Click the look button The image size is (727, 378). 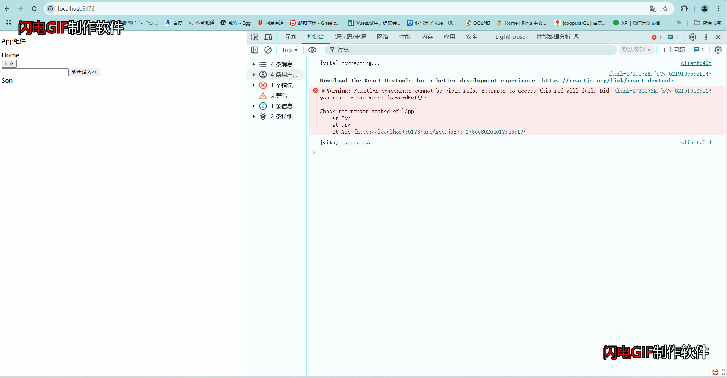point(9,64)
